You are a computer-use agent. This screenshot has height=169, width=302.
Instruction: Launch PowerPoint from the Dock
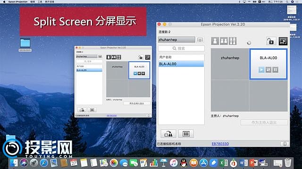(253, 163)
